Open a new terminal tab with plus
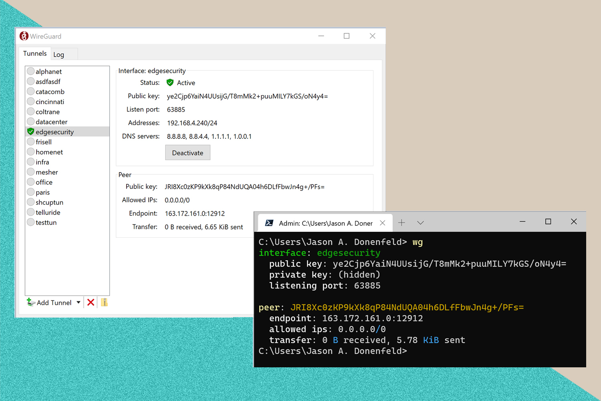 (401, 223)
